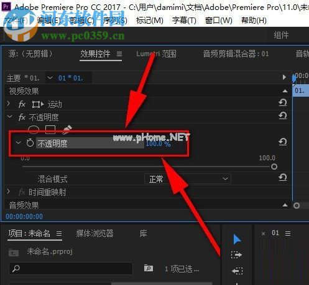
Task: Click the opacity slider handle
Action: [274, 167]
